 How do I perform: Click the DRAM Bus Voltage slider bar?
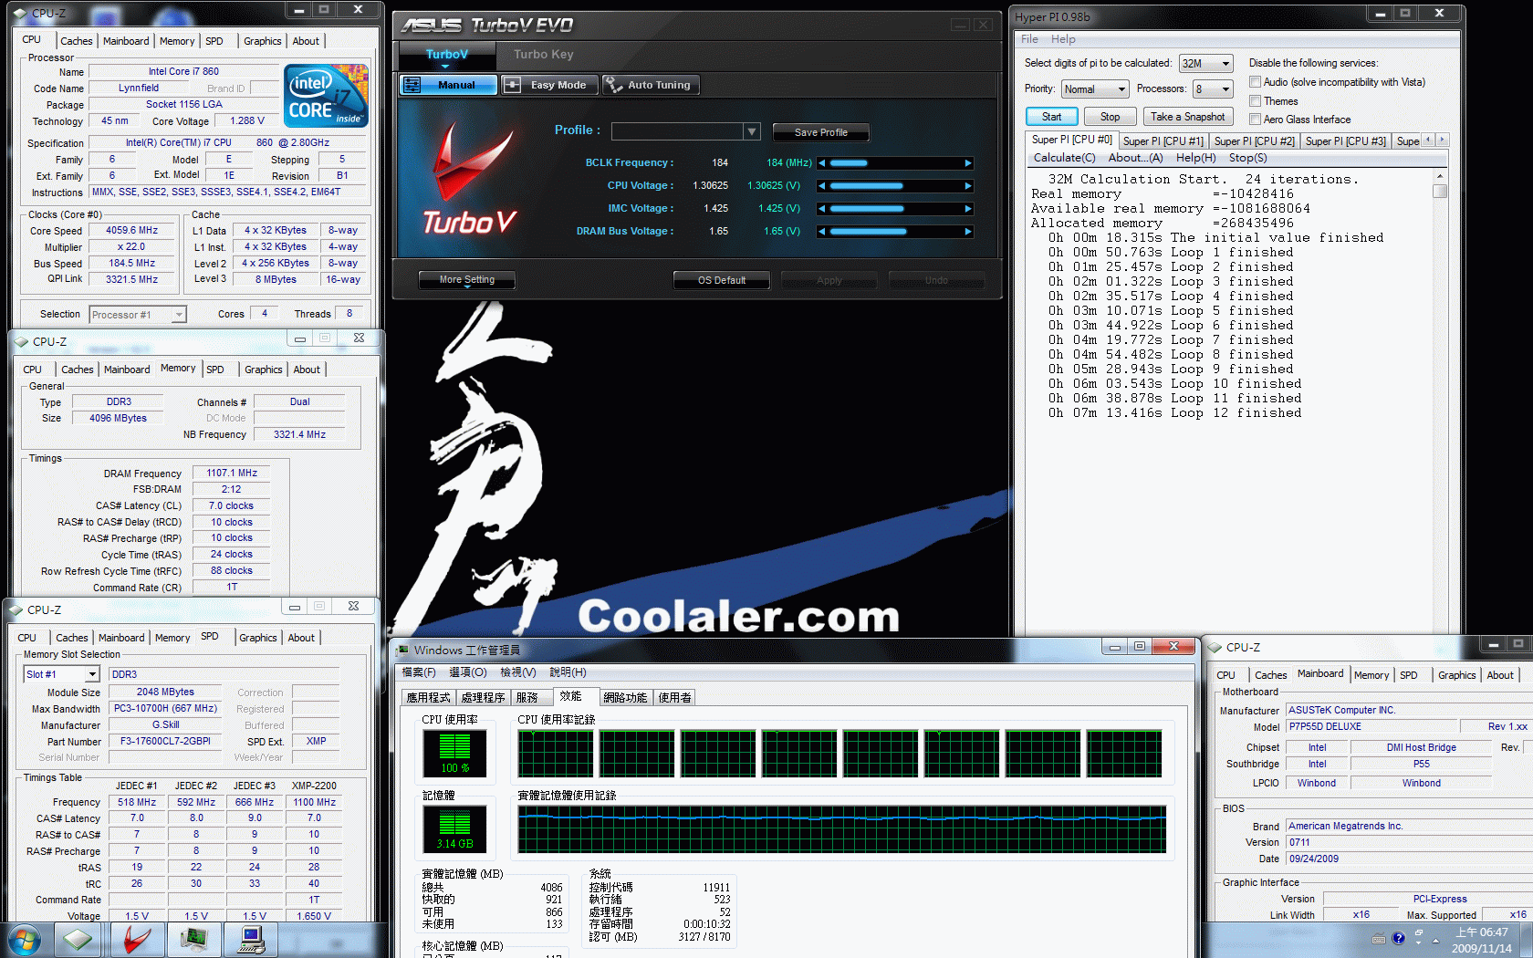895,232
